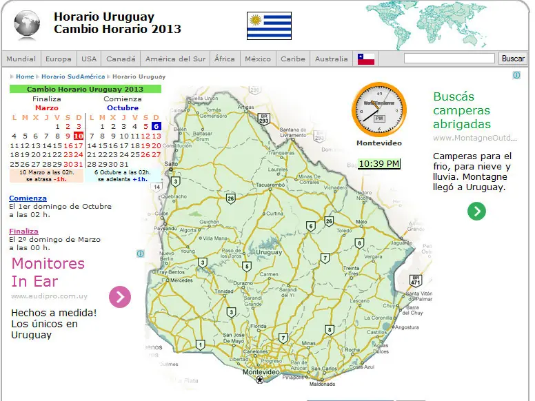Click the ad info icon above Monitores ad

tap(140, 254)
